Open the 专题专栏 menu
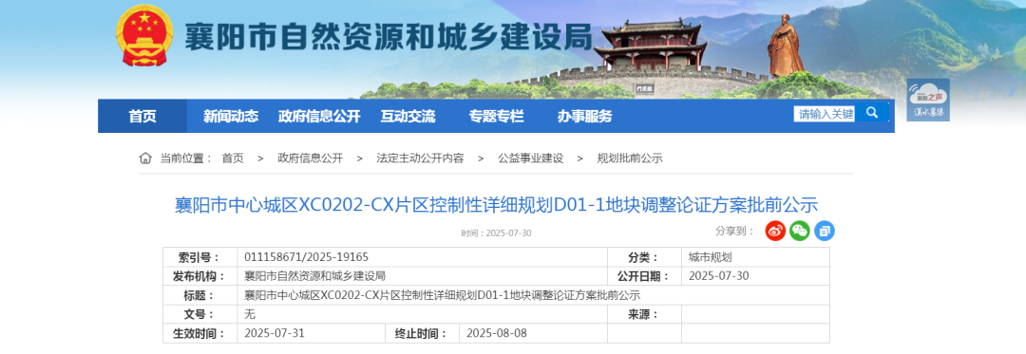 coord(497,116)
